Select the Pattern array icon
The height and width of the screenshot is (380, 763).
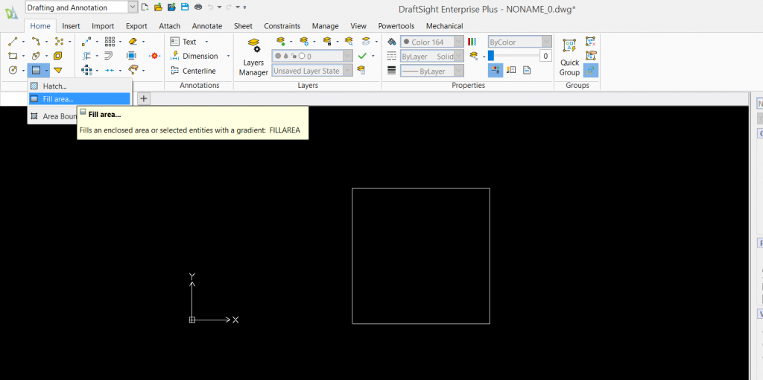[110, 42]
